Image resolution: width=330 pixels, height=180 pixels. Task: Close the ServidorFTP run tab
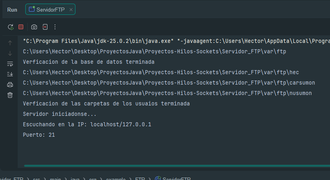point(71,10)
